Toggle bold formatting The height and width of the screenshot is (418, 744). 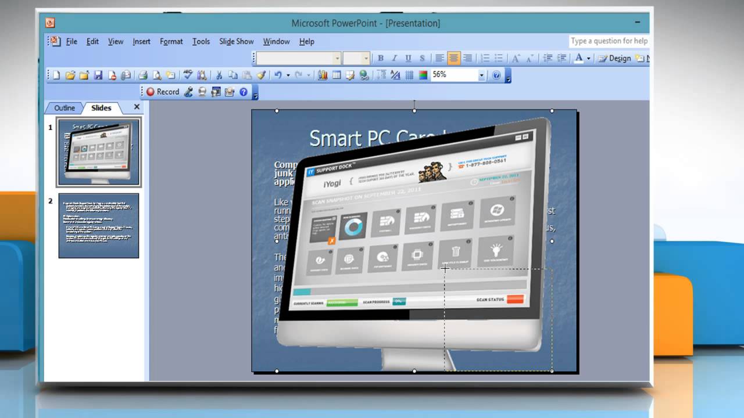tap(381, 58)
